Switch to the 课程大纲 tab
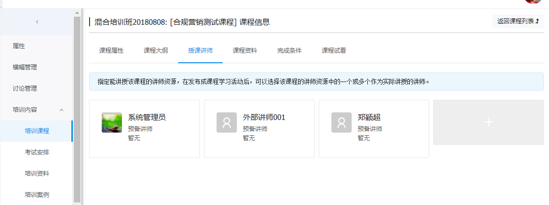 tap(156, 51)
